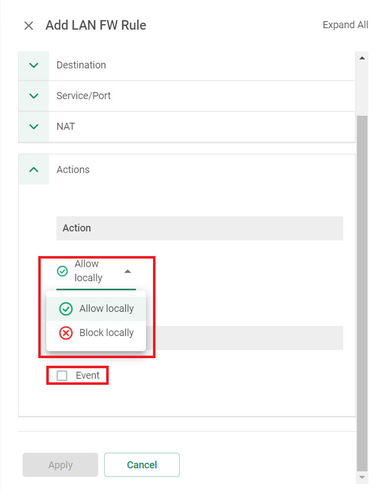The width and height of the screenshot is (389, 497).
Task: Select the Block locally option
Action: coord(96,333)
